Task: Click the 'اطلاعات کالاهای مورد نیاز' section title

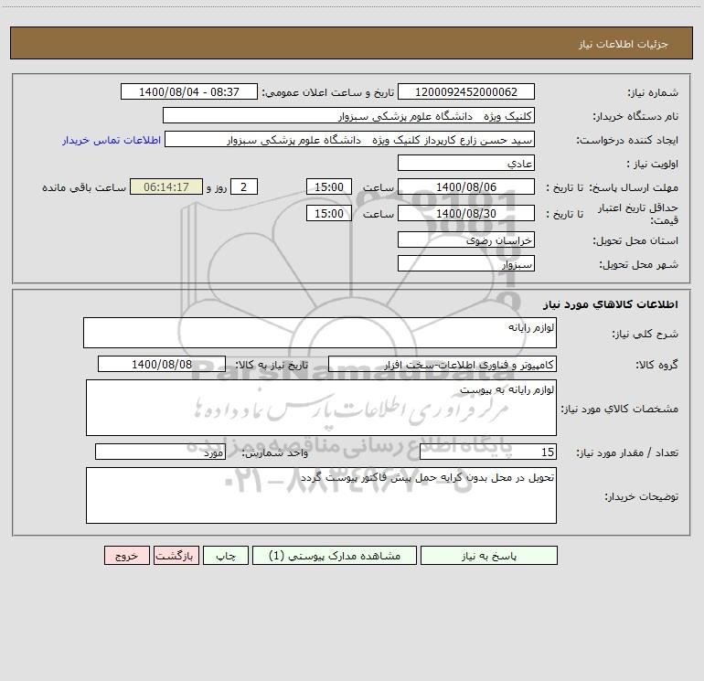Action: [611, 304]
